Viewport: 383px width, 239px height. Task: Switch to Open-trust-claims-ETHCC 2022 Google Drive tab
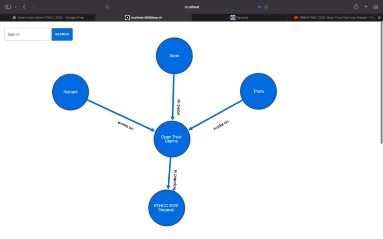48,18
